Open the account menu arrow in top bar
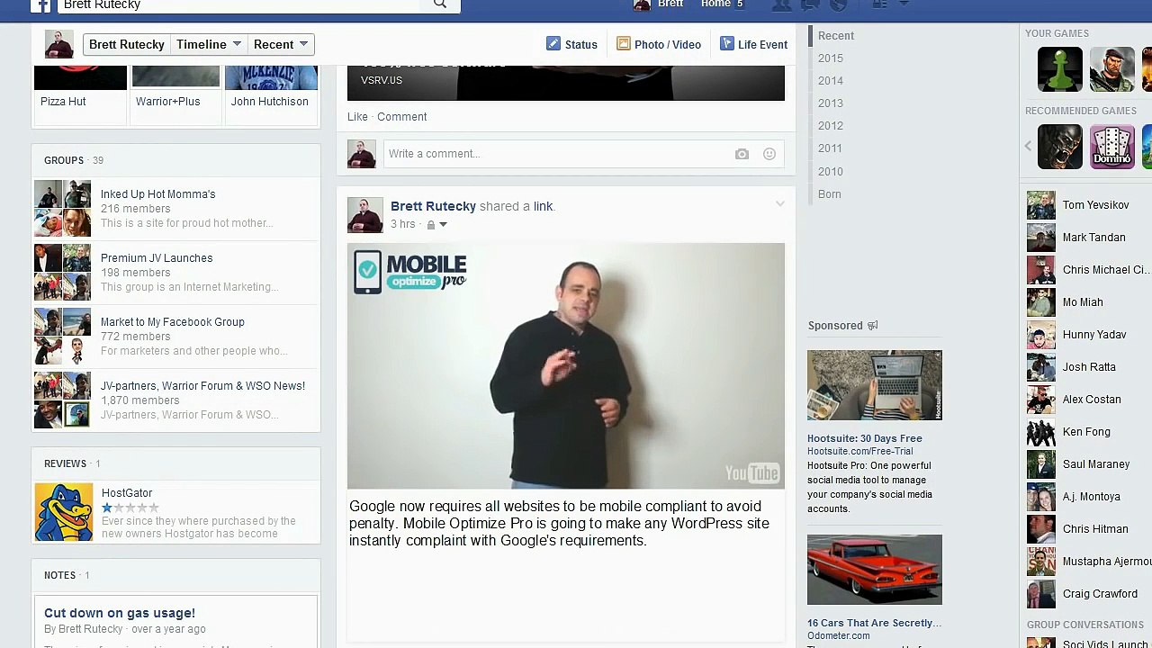Screen dimensions: 1152x648 click(904, 4)
